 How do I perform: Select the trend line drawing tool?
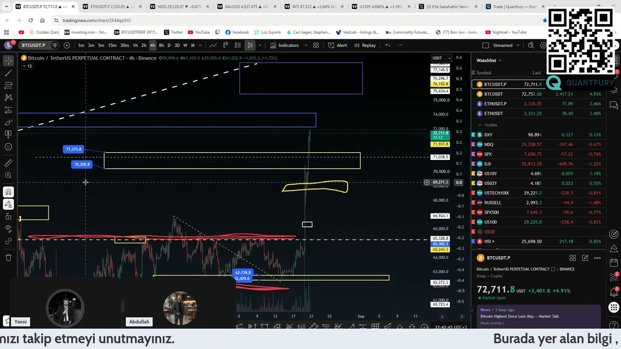pyautogui.click(x=8, y=73)
